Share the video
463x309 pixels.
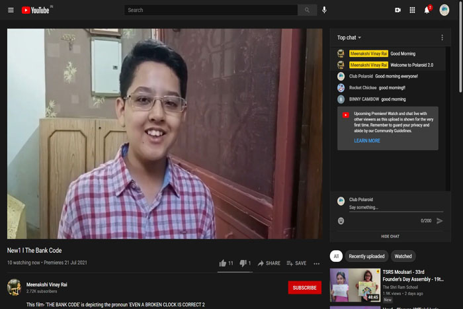click(x=269, y=263)
